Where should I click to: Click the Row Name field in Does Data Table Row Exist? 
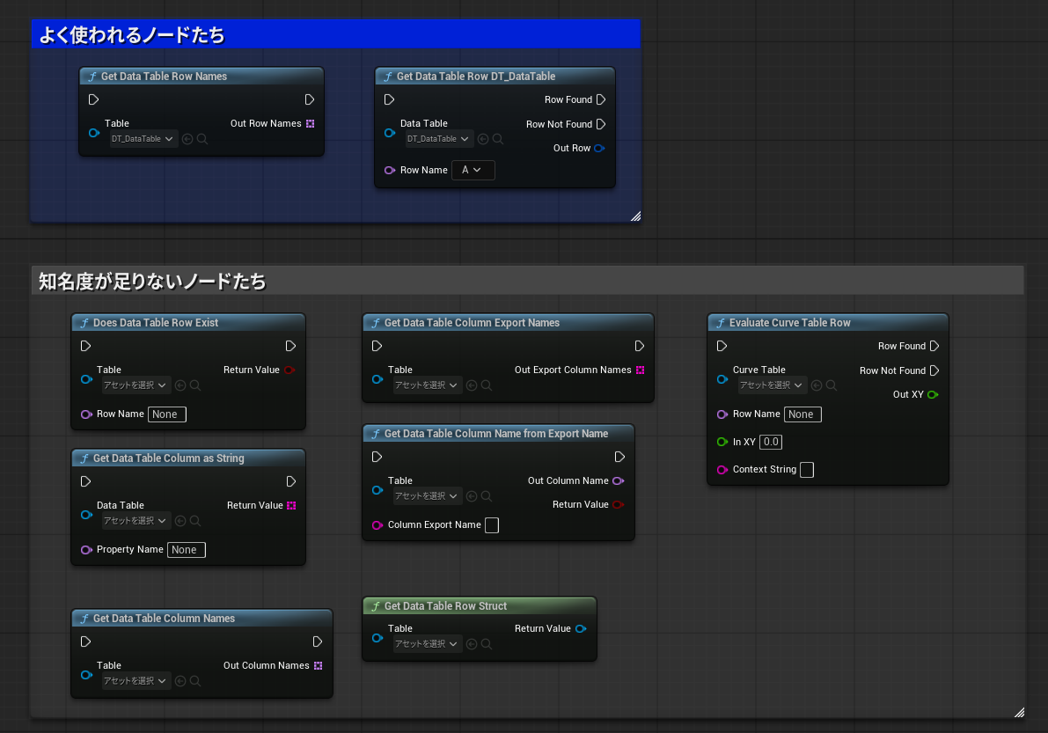tap(167, 414)
